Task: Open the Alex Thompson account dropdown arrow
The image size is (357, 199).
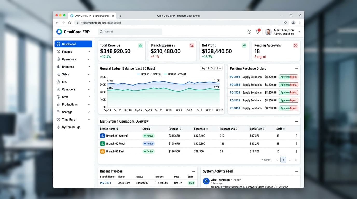Action: click(299, 32)
